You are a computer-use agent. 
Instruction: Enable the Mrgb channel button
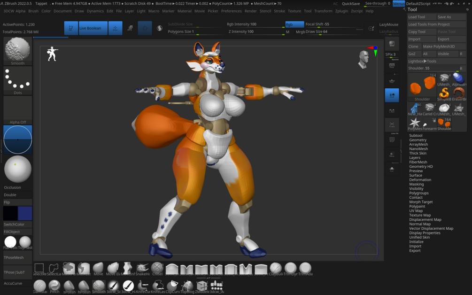tap(300, 31)
